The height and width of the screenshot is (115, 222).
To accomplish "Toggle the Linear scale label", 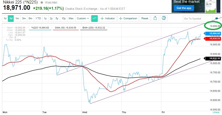I will (x=215, y=112).
